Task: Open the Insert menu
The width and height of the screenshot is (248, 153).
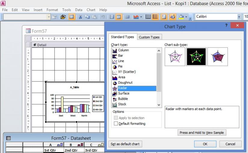Action: click(x=38, y=10)
